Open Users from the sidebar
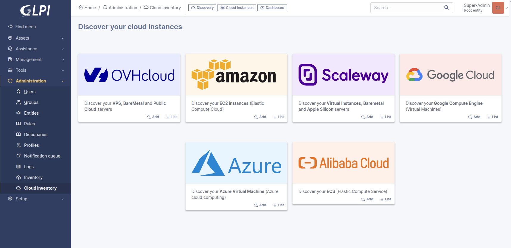511x248 pixels. coord(29,92)
